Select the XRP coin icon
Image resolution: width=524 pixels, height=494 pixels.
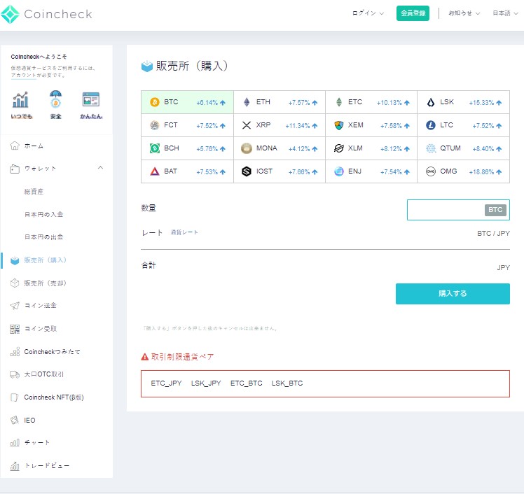pyautogui.click(x=247, y=125)
